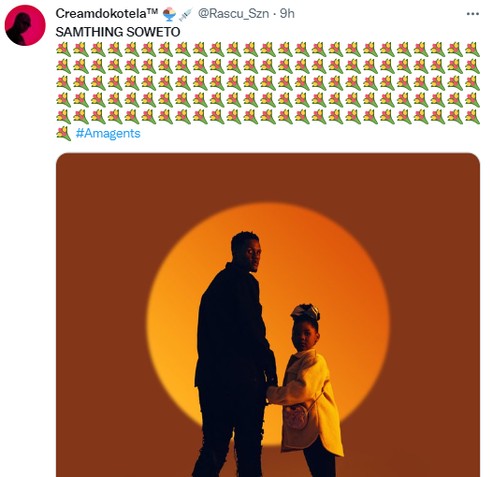Open the @Rascu_Szn handle link

point(233,14)
